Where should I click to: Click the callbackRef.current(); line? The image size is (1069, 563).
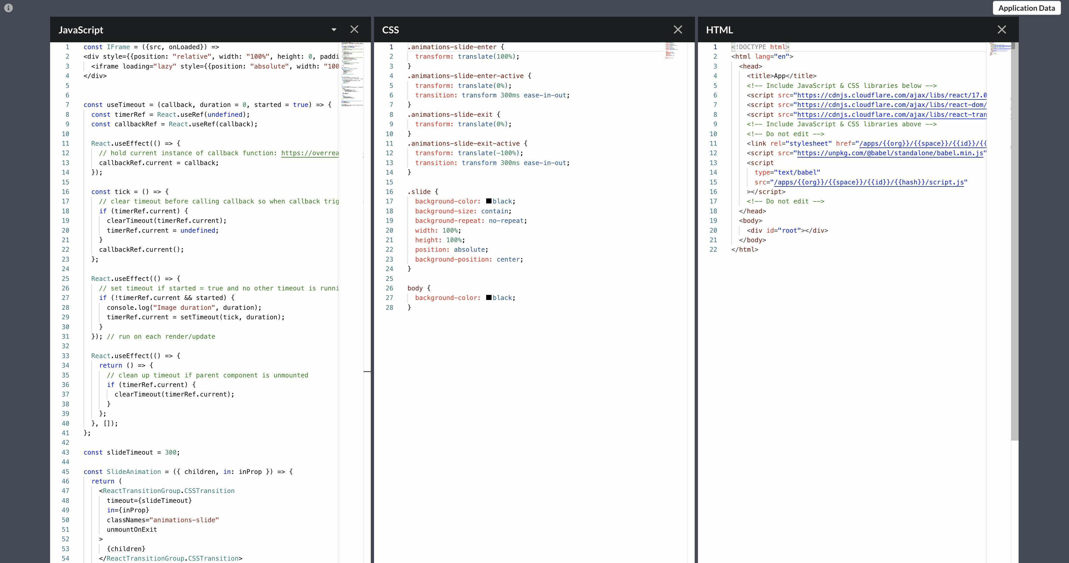click(x=141, y=250)
